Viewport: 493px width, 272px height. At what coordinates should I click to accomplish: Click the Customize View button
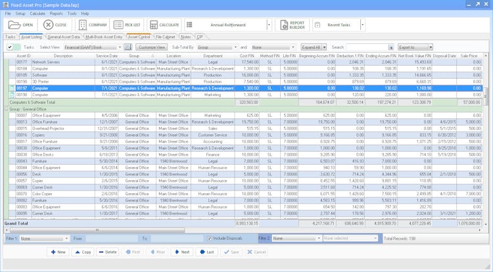(152, 47)
